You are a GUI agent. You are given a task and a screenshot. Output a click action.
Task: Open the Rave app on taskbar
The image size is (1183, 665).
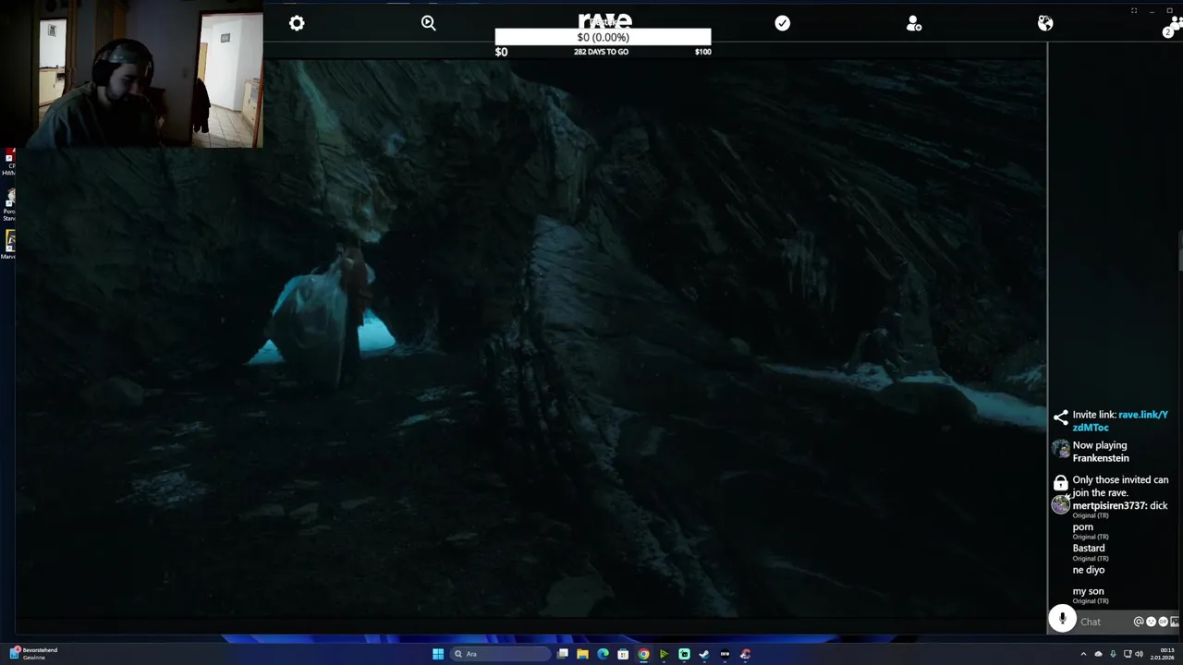pyautogui.click(x=725, y=654)
